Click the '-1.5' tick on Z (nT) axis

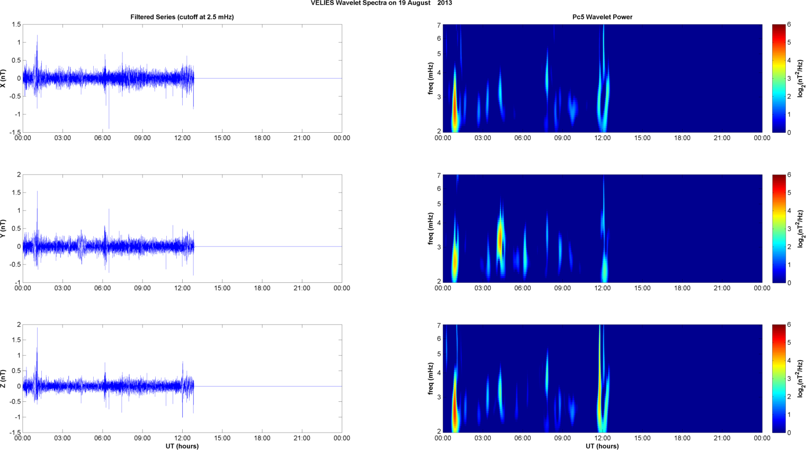pos(15,433)
